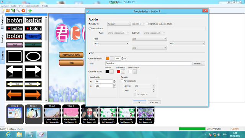245x138 pixels.
Task: Click the X location input field
Action: click(x=104, y=81)
